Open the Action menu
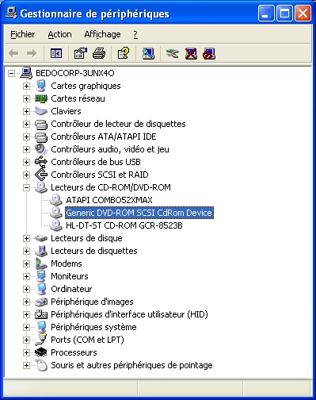The height and width of the screenshot is (400, 316). (x=59, y=34)
